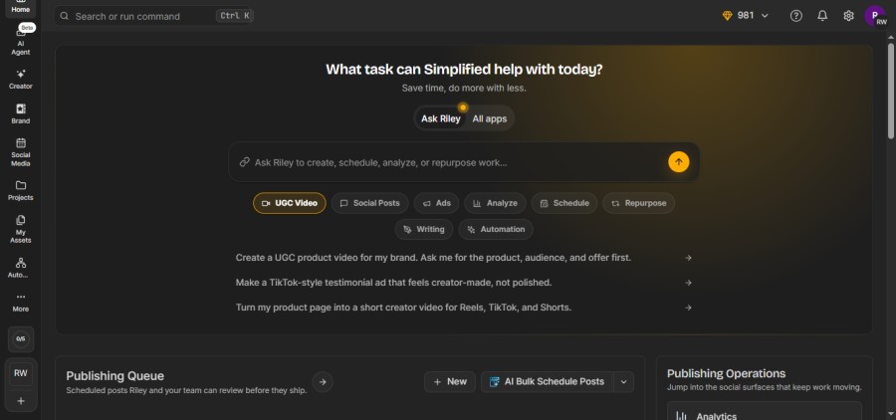Expand the AI Bulk Schedule Posts chevron

tap(623, 382)
